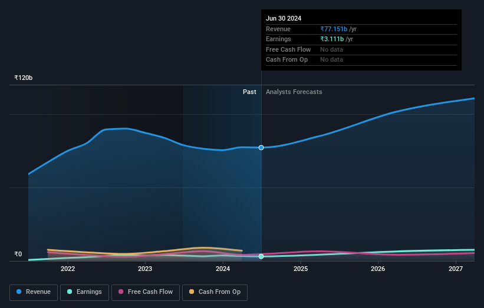Toggle the Free Cash Flow legend series
This screenshot has height=308, width=484.
coord(146,292)
